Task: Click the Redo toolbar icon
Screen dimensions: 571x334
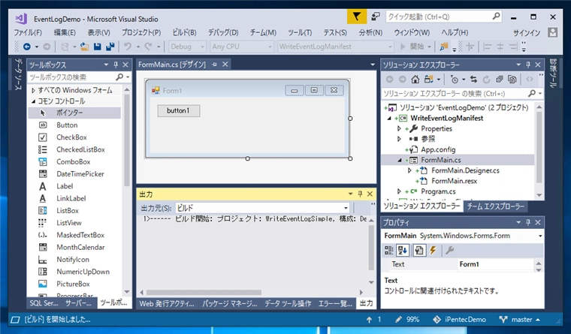Action: (148, 47)
